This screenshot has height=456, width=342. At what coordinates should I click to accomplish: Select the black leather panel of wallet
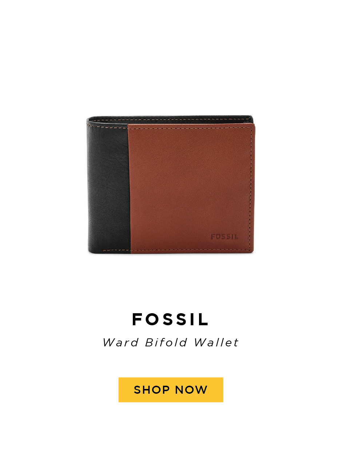click(x=108, y=186)
